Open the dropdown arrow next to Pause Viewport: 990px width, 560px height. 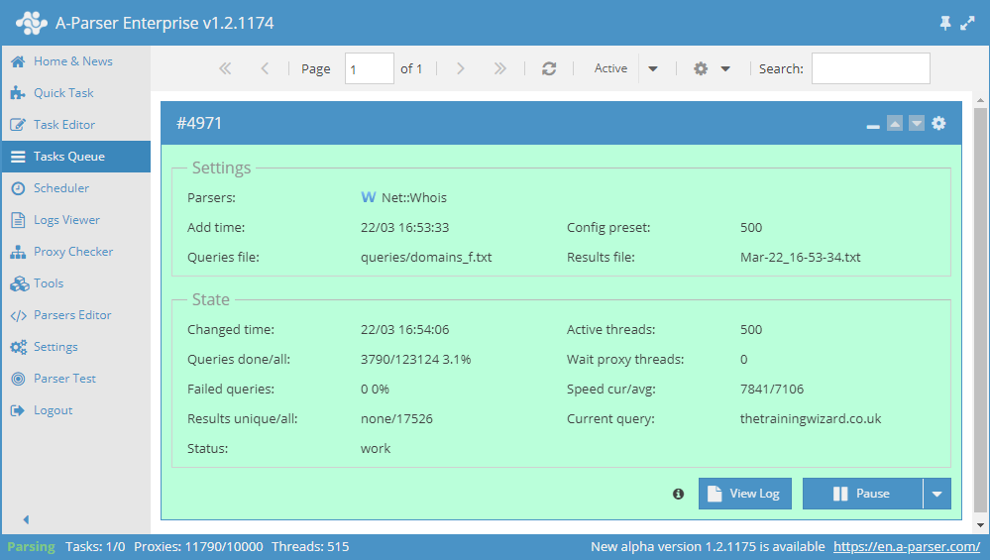936,494
